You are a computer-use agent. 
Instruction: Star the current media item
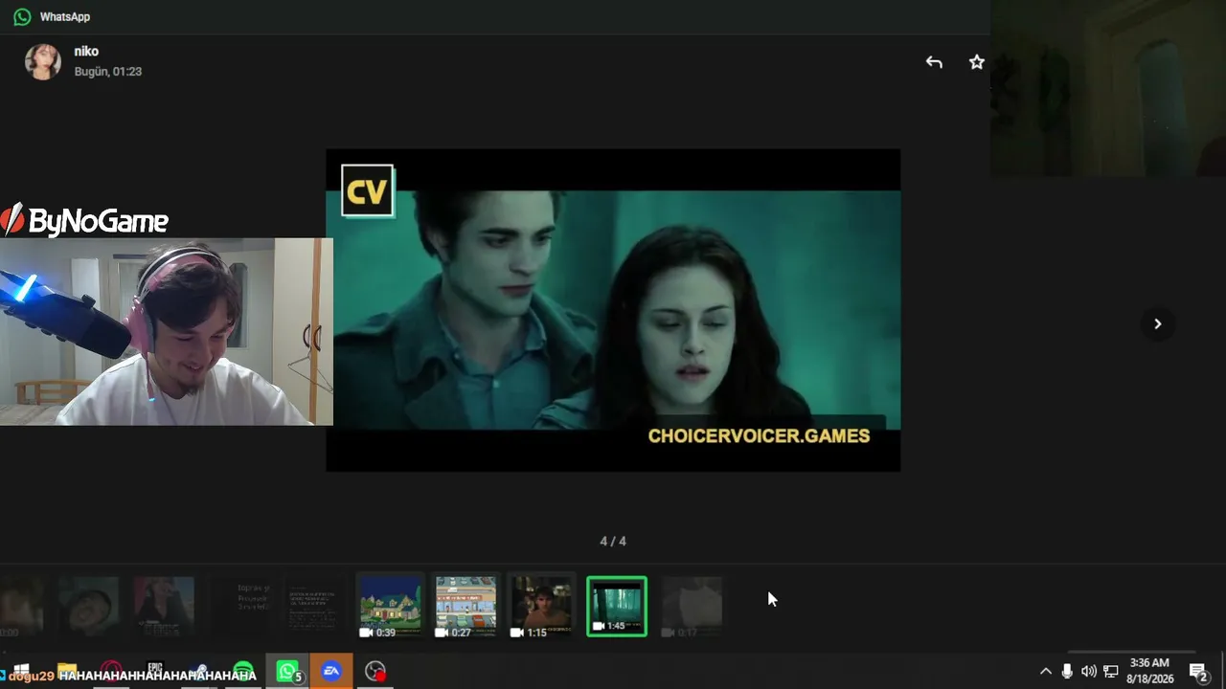point(976,62)
